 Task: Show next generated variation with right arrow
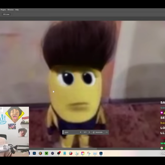point(89,132)
